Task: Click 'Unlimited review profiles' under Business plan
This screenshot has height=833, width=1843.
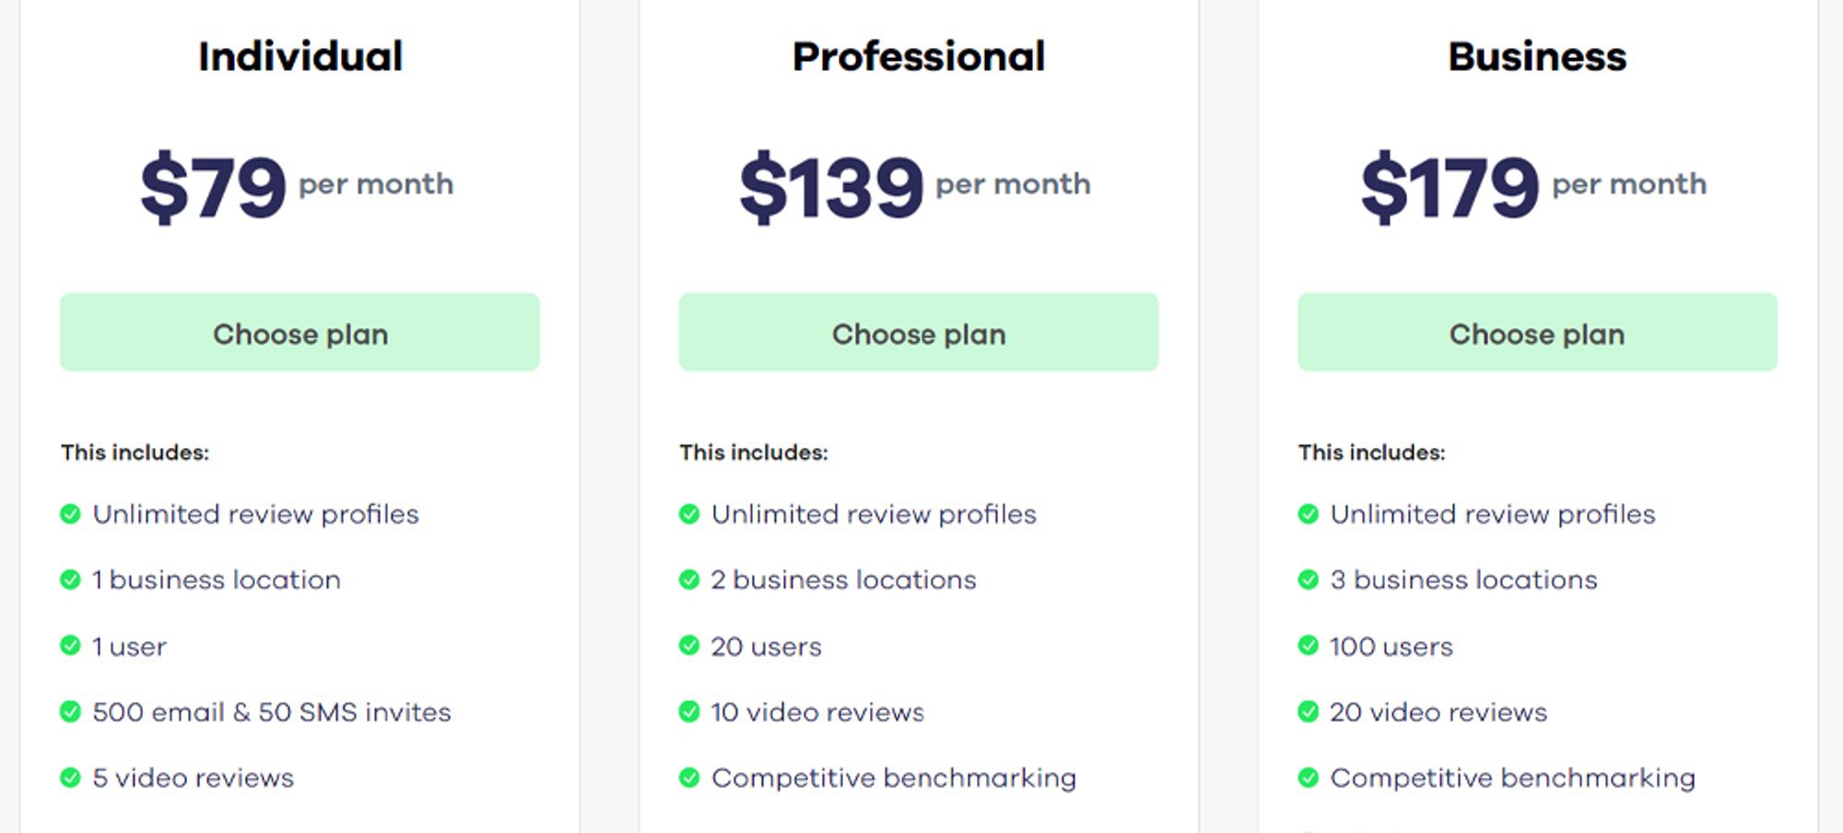Action: point(1493,514)
